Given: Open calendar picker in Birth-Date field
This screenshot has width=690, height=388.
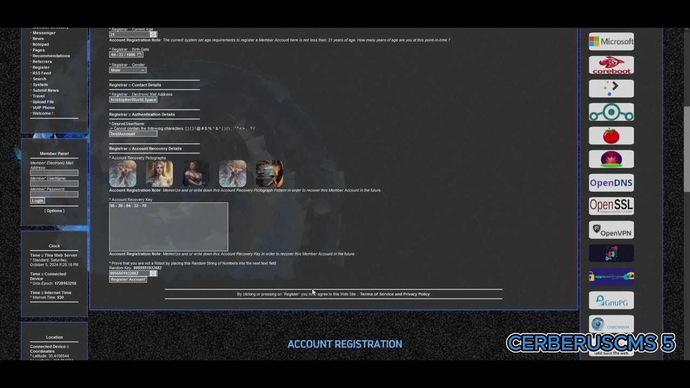Looking at the screenshot, I should [140, 55].
